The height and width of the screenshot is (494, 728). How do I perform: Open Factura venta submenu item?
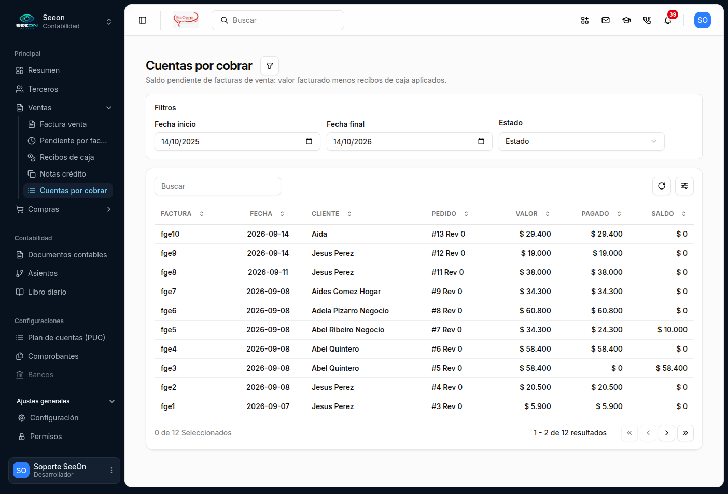68,124
